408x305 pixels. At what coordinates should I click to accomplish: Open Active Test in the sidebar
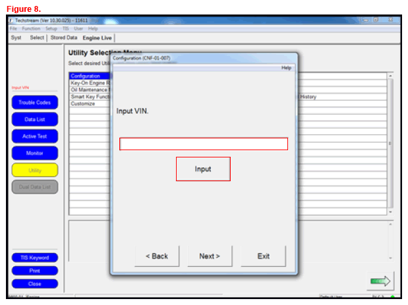tap(35, 136)
